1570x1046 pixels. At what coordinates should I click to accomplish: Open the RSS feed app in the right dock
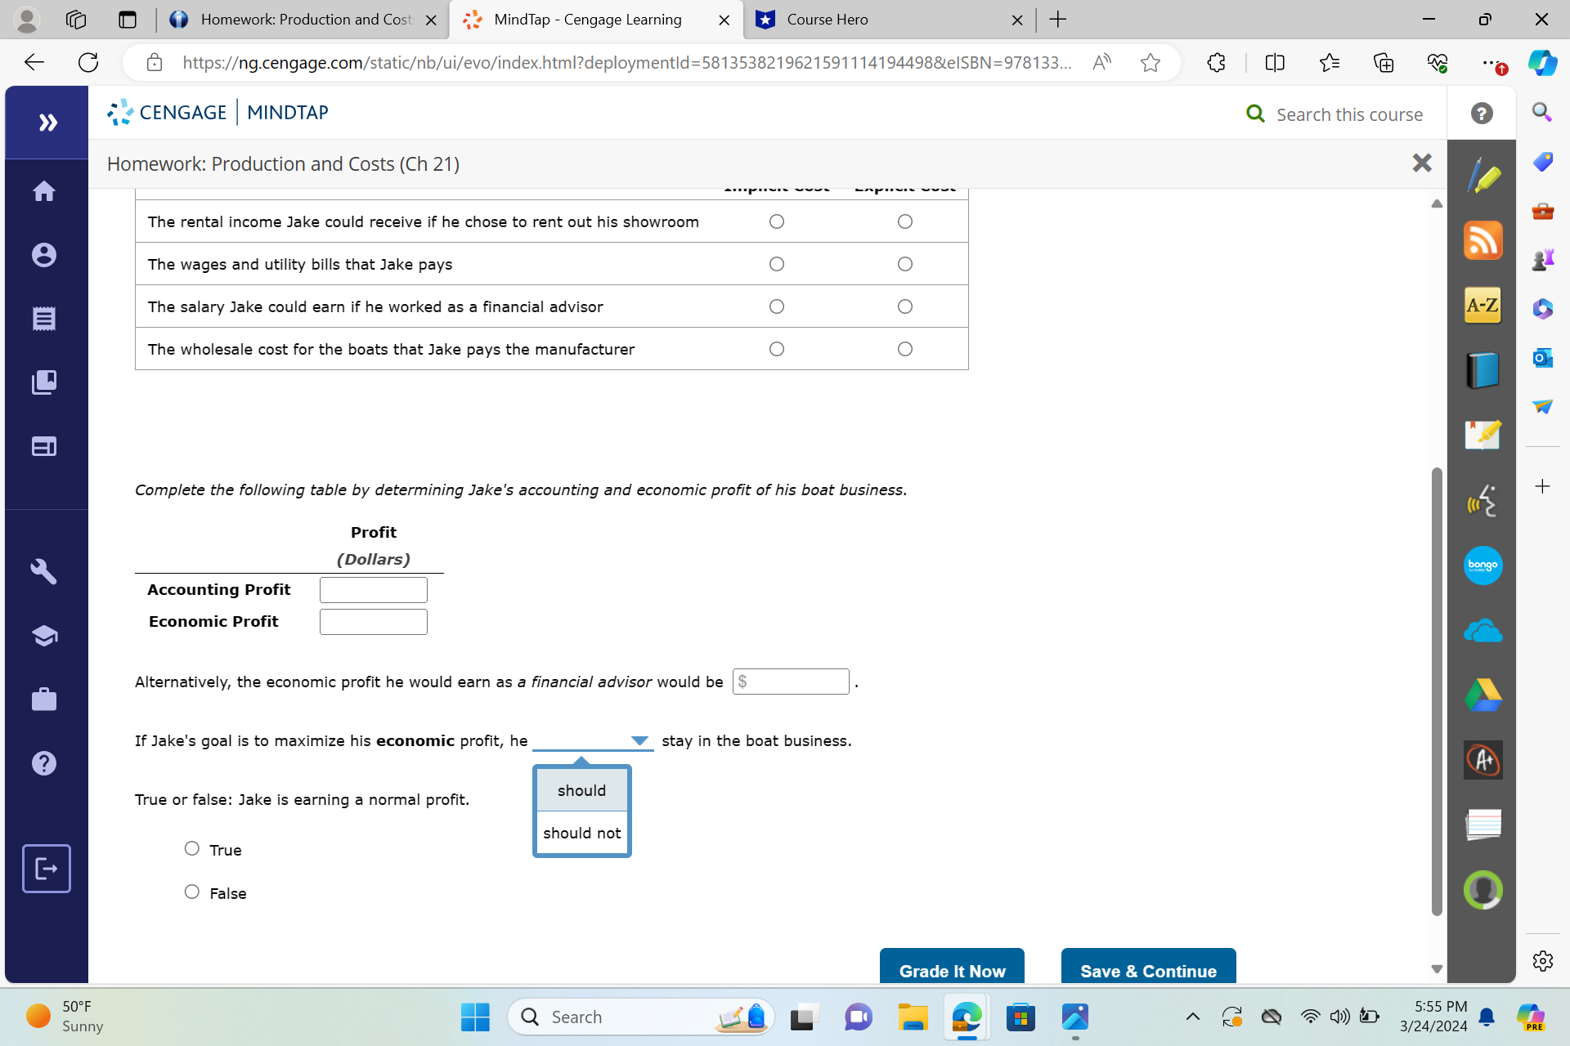pyautogui.click(x=1483, y=239)
